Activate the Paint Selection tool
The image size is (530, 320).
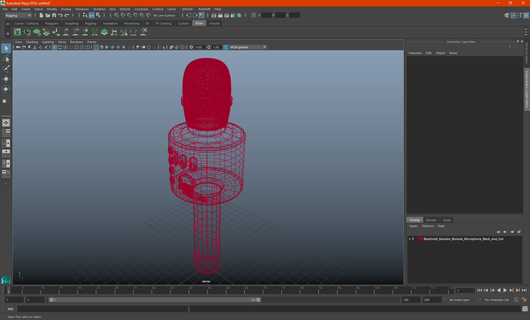[6, 69]
